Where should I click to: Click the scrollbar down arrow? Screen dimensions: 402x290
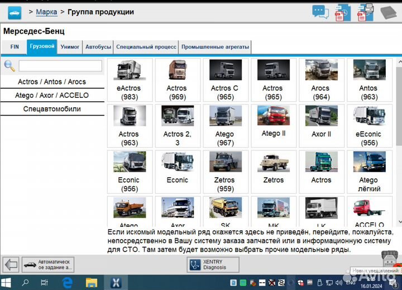(x=399, y=222)
